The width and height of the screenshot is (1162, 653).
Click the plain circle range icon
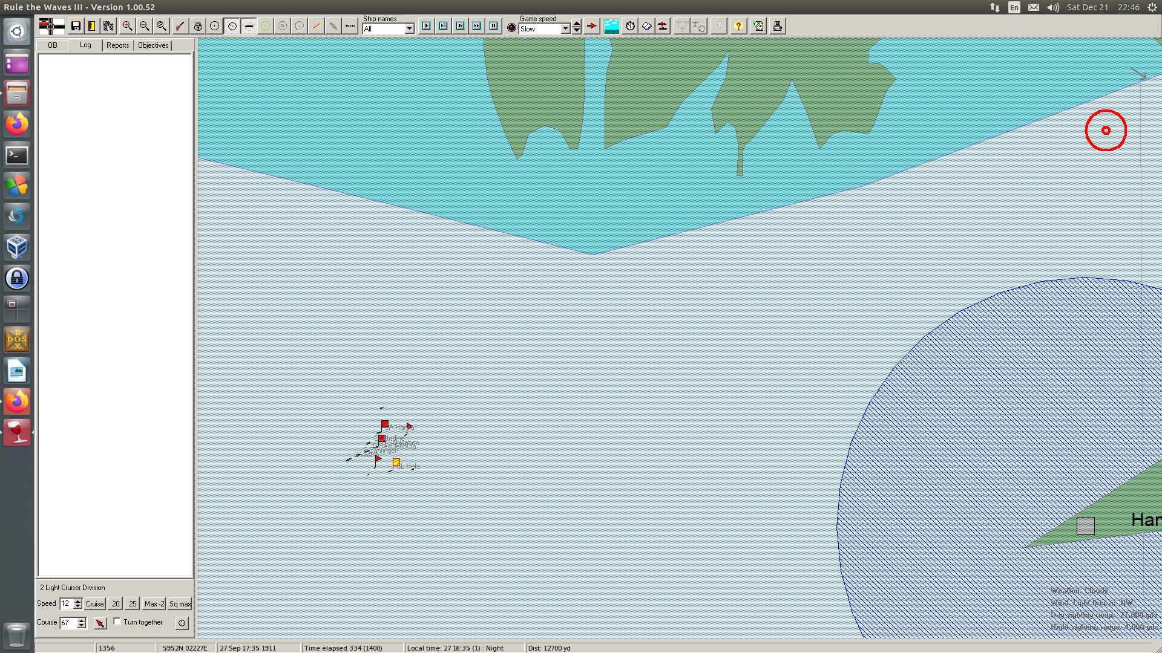(215, 26)
